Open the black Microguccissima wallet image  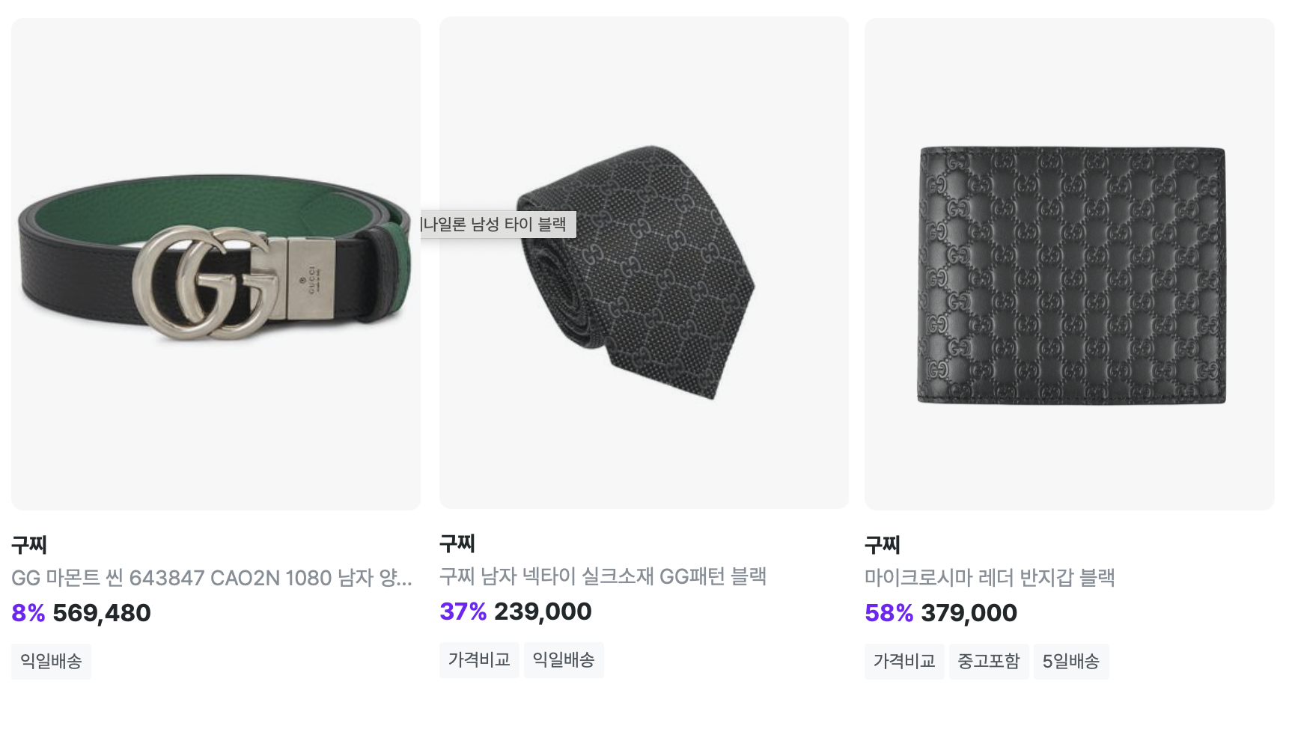pos(1070,263)
